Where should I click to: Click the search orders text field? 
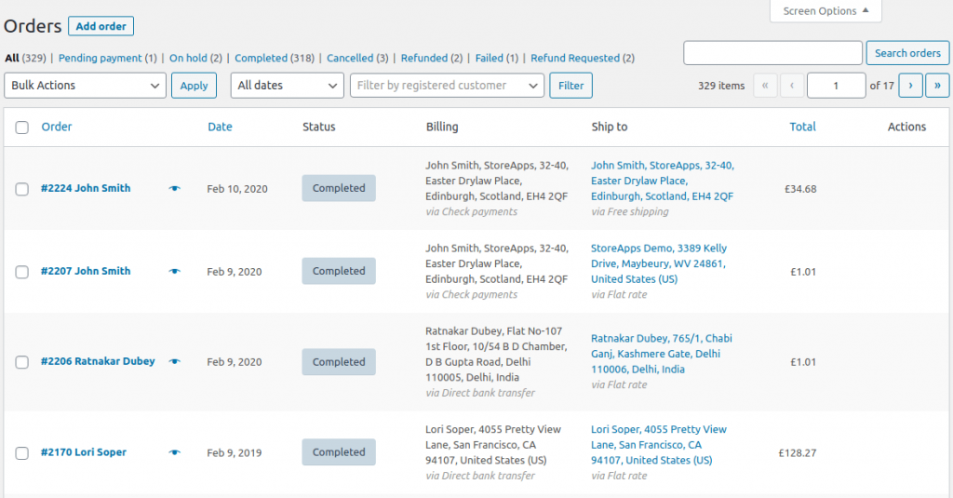pyautogui.click(x=772, y=53)
